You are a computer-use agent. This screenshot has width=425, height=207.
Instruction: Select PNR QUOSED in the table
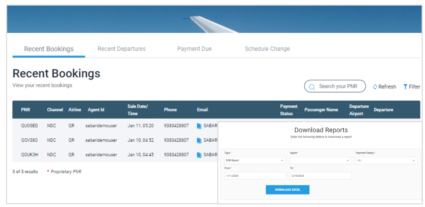tap(30, 125)
